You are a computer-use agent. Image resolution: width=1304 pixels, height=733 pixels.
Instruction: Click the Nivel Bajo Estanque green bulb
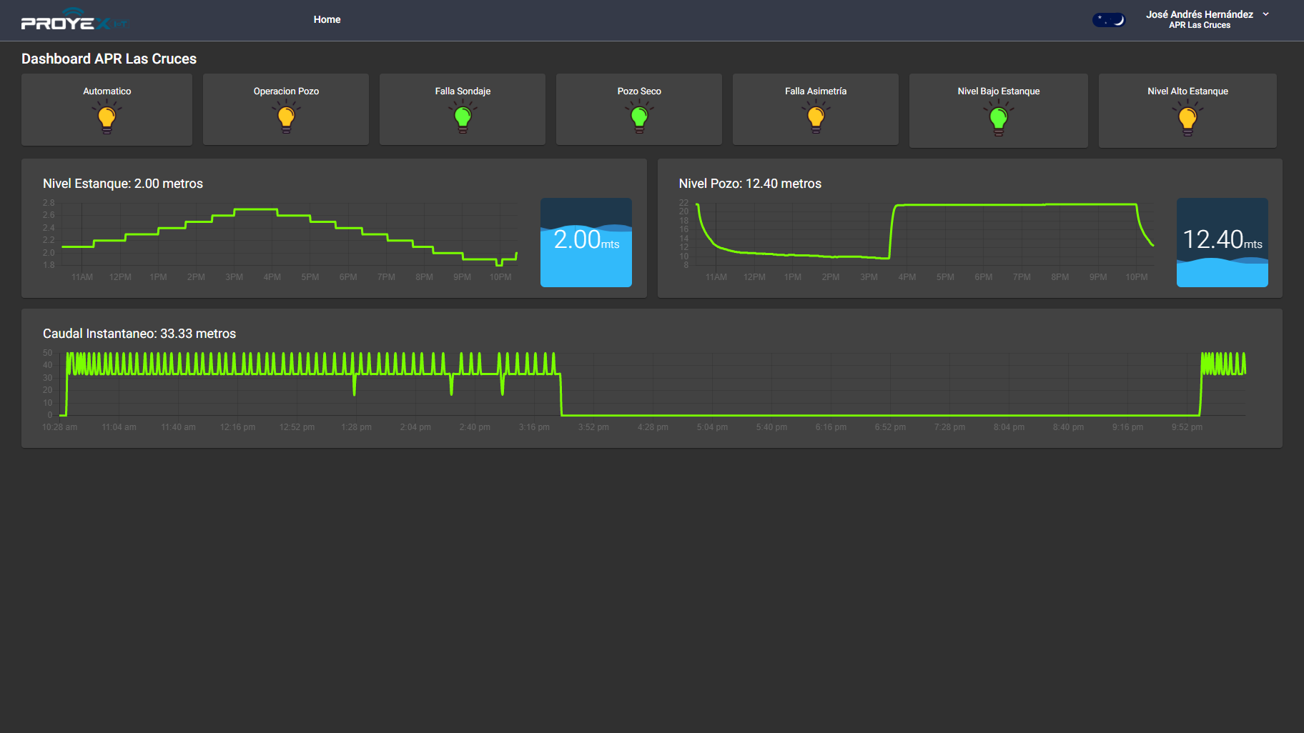tap(999, 119)
